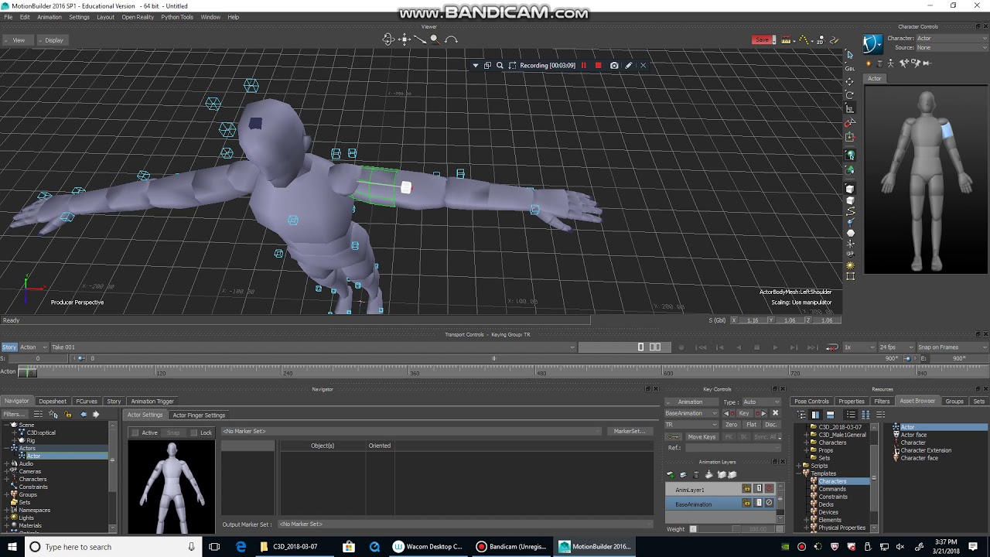Click the Action timeline cursor at frame 0
The image size is (990, 557).
coord(28,372)
